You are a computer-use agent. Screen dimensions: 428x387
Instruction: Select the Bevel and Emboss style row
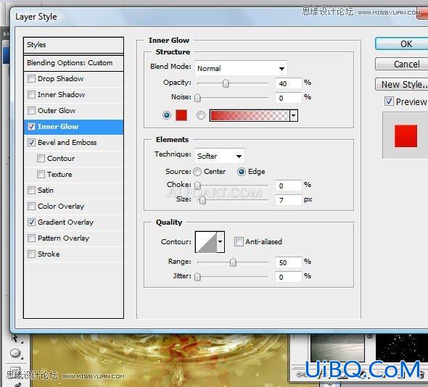click(x=73, y=143)
